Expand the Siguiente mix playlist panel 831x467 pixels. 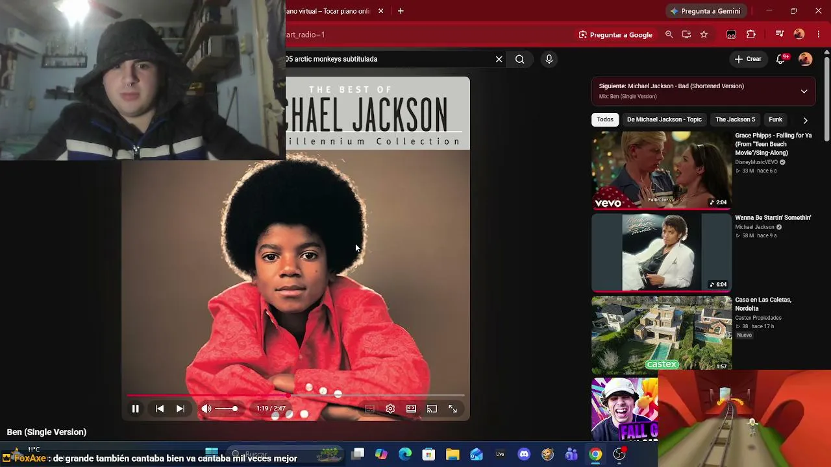(x=804, y=91)
